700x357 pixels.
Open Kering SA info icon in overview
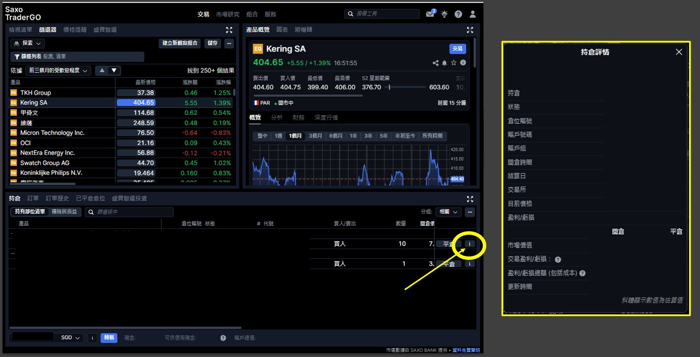pos(463,63)
